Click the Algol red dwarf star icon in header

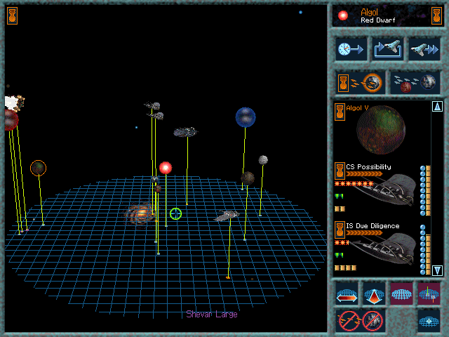pos(343,15)
